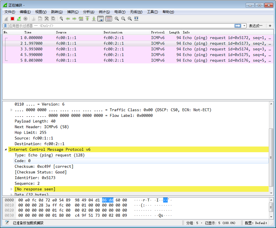Viewport: 276px width, 228px height.
Task: Click the 配置: Default profile in status bar
Action: click(x=256, y=223)
